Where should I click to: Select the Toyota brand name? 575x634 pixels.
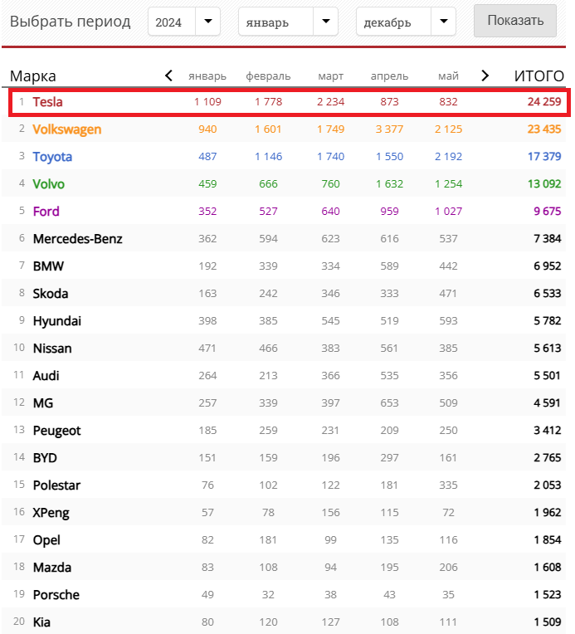pyautogui.click(x=52, y=157)
